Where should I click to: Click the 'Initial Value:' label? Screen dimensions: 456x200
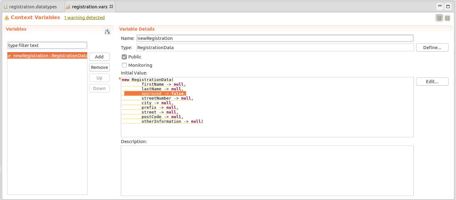(134, 73)
